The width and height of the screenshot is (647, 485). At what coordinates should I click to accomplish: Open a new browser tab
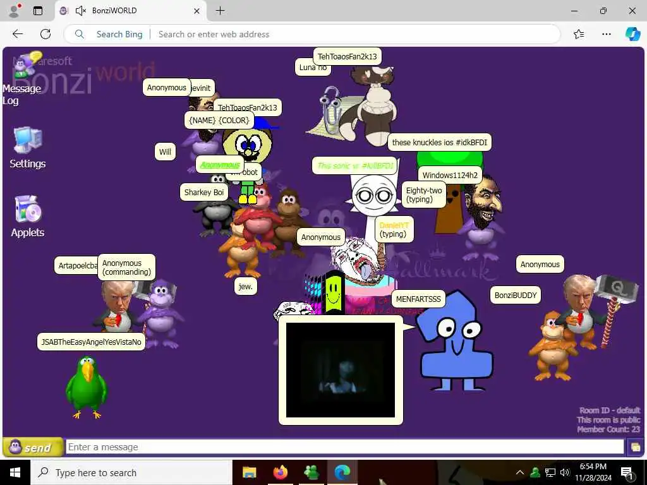(x=221, y=11)
